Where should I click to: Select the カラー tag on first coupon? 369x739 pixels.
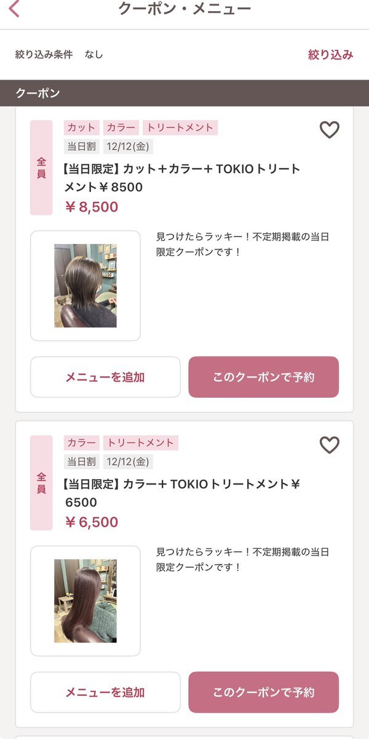pos(121,127)
